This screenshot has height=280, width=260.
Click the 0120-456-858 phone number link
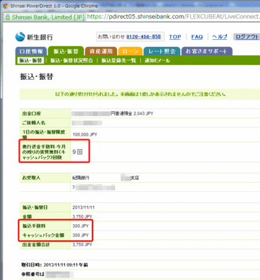pyautogui.click(x=144, y=36)
